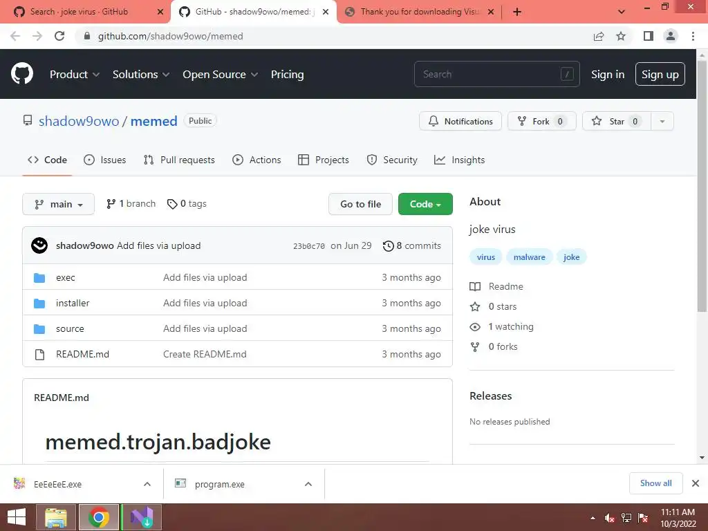Show hidden tray icons arrow

[593, 518]
